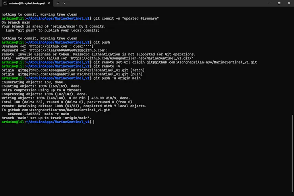Image resolution: width=294 pixels, height=196 pixels.
Task: Click 'Writing objects: 100% (148/148)' line
Action: (x=66, y=98)
